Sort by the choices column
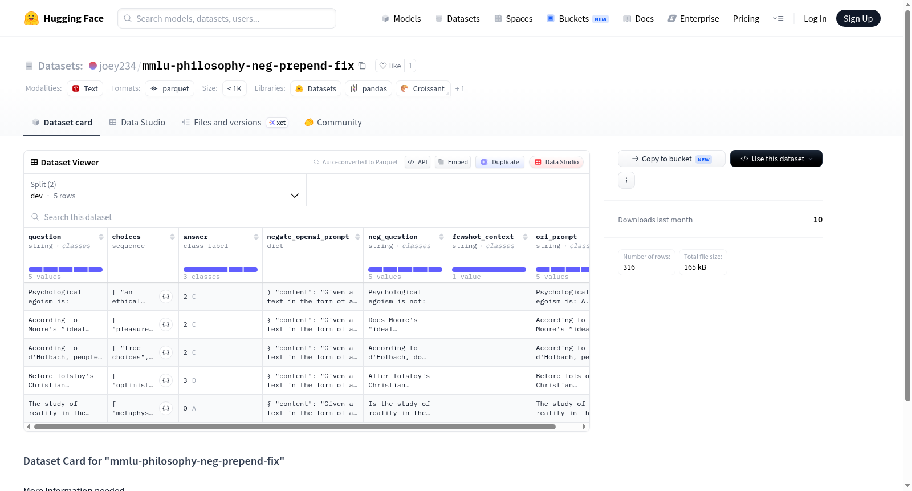This screenshot has width=912, height=491. [172, 237]
